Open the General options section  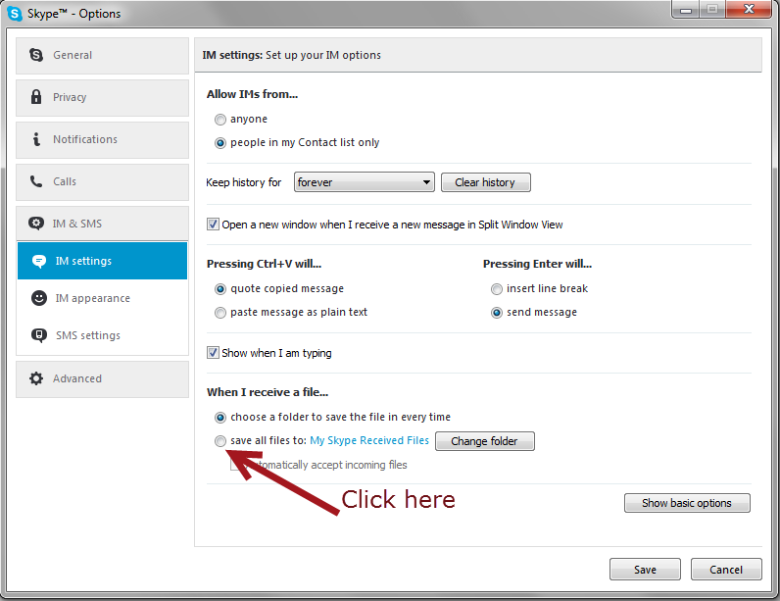click(103, 55)
